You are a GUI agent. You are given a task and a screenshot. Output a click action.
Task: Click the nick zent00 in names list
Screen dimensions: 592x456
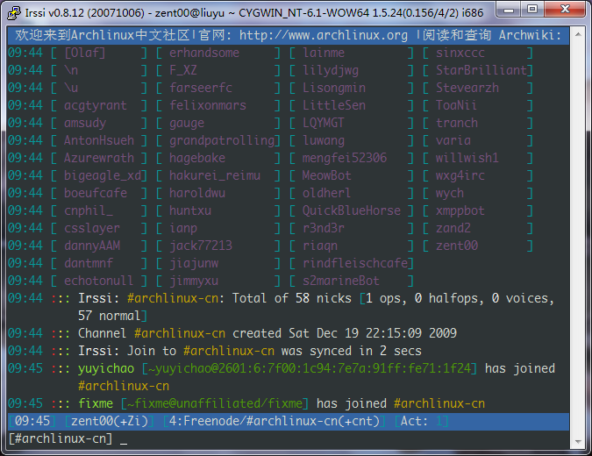coord(457,246)
